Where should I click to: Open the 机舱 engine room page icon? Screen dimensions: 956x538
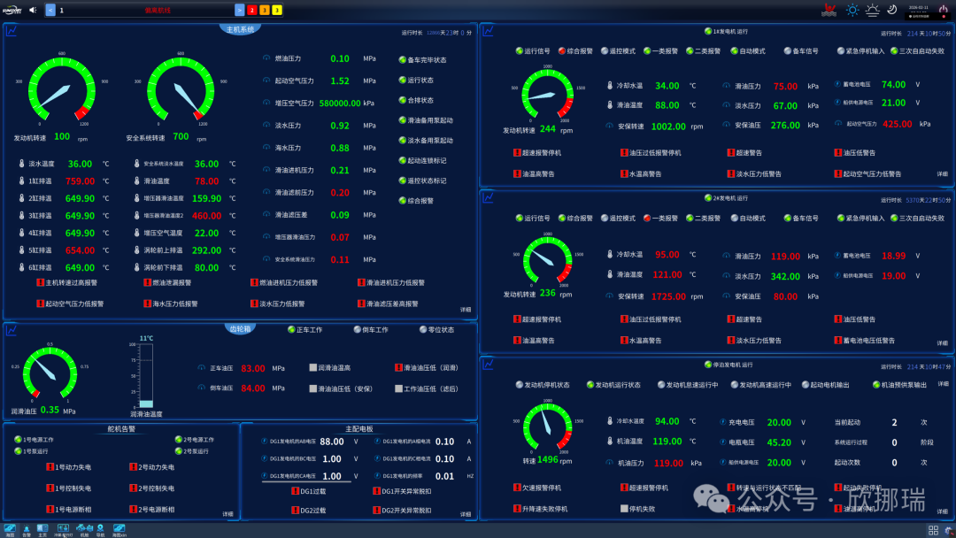[x=84, y=530]
